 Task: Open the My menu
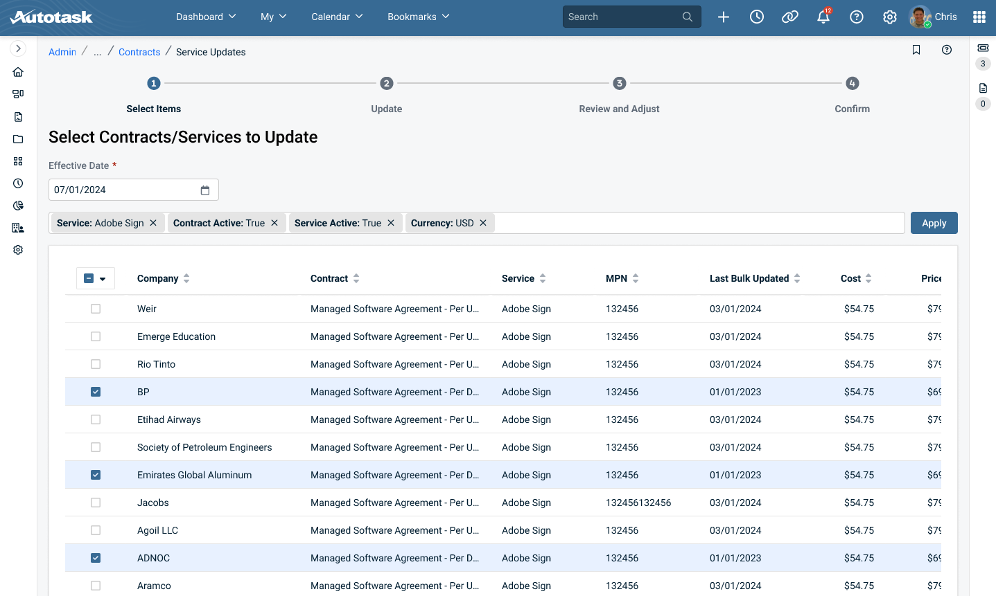tap(273, 17)
